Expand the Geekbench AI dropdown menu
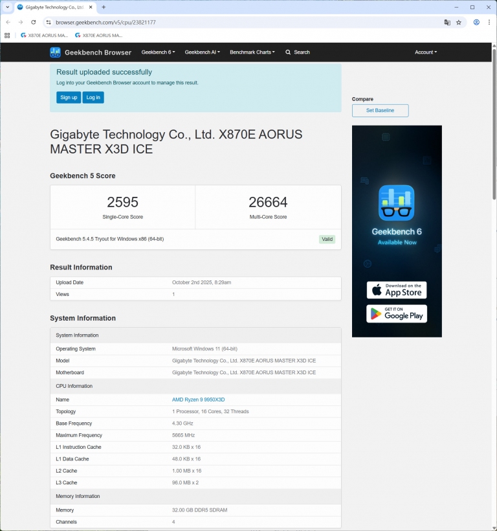This screenshot has width=497, height=531. click(x=202, y=52)
